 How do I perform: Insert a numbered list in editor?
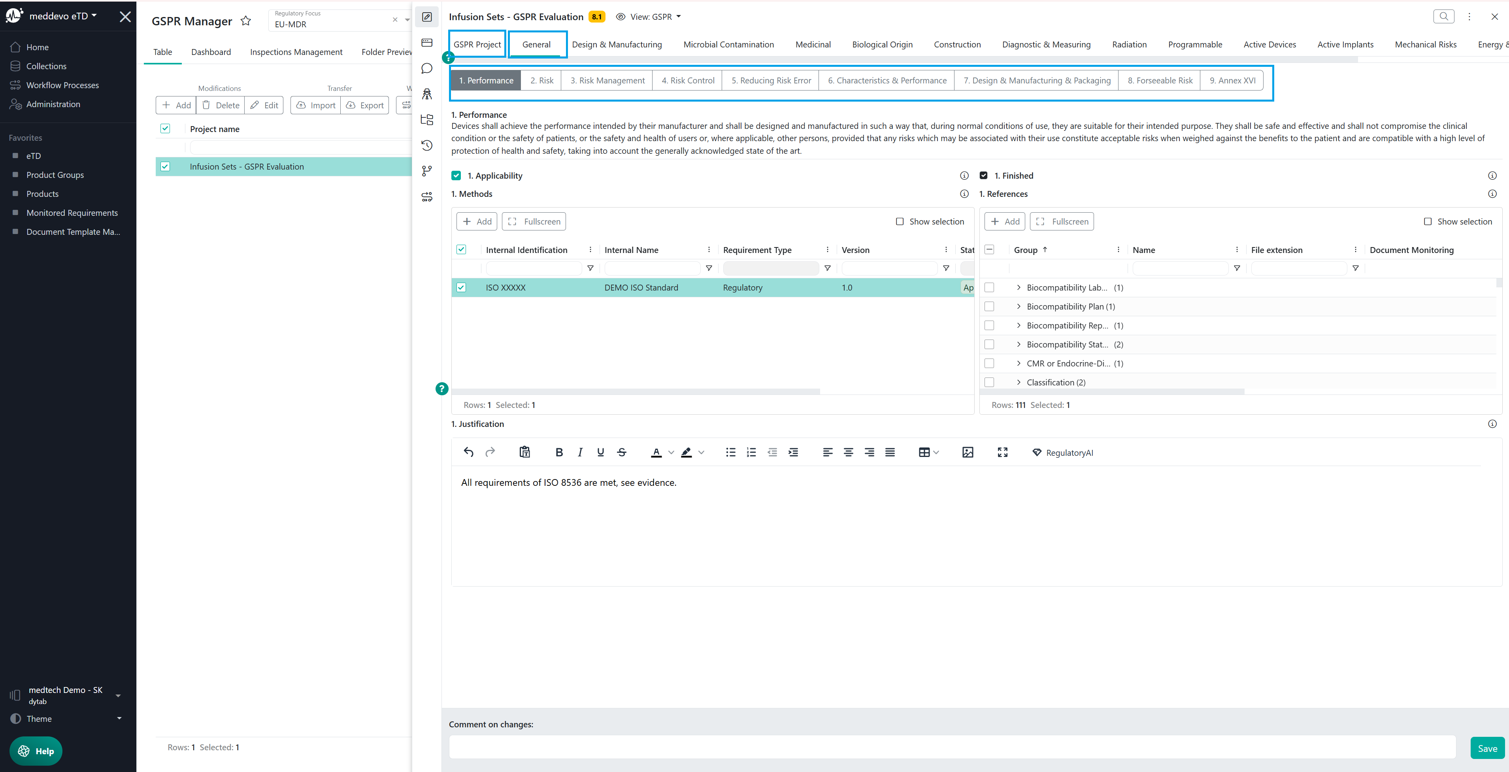tap(752, 452)
